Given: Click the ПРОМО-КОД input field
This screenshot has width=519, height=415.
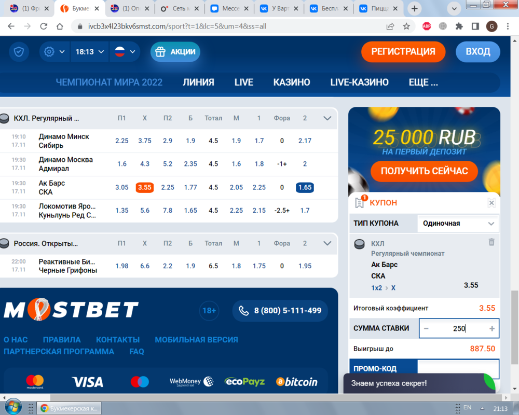Looking at the screenshot, I should (458, 368).
